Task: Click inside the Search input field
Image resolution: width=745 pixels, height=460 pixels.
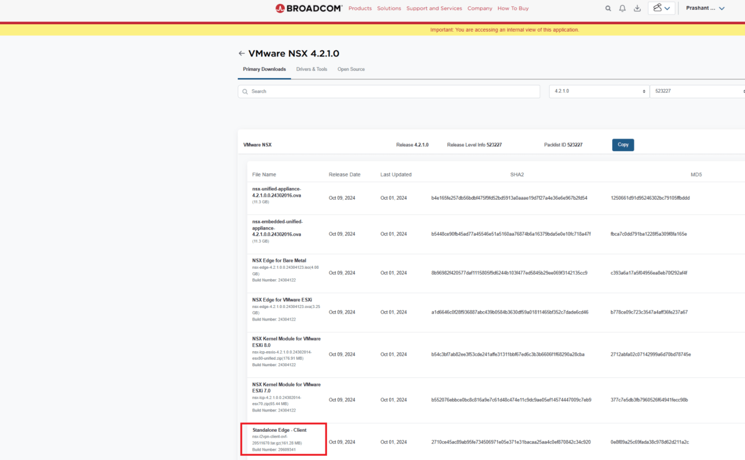Action: click(361, 91)
